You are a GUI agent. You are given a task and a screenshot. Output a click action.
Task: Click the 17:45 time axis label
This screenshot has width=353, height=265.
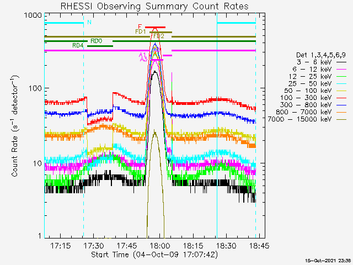coord(127,245)
